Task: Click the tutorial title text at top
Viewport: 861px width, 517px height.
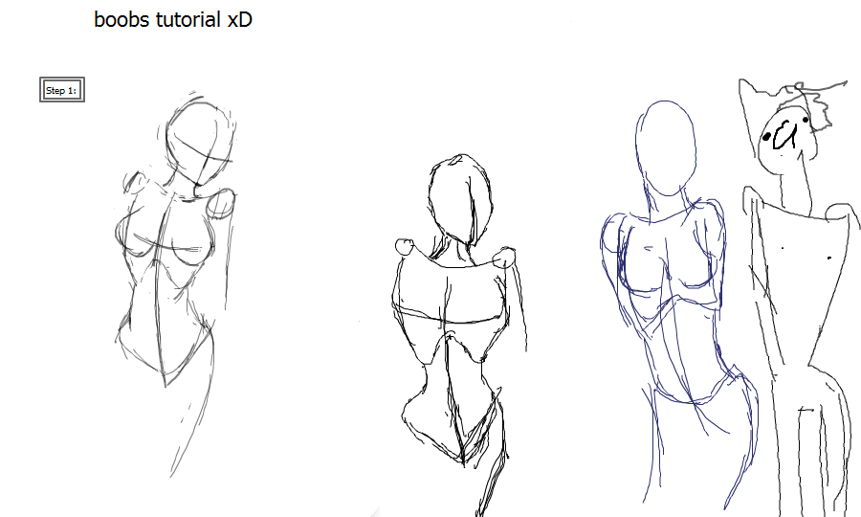Action: (x=172, y=19)
